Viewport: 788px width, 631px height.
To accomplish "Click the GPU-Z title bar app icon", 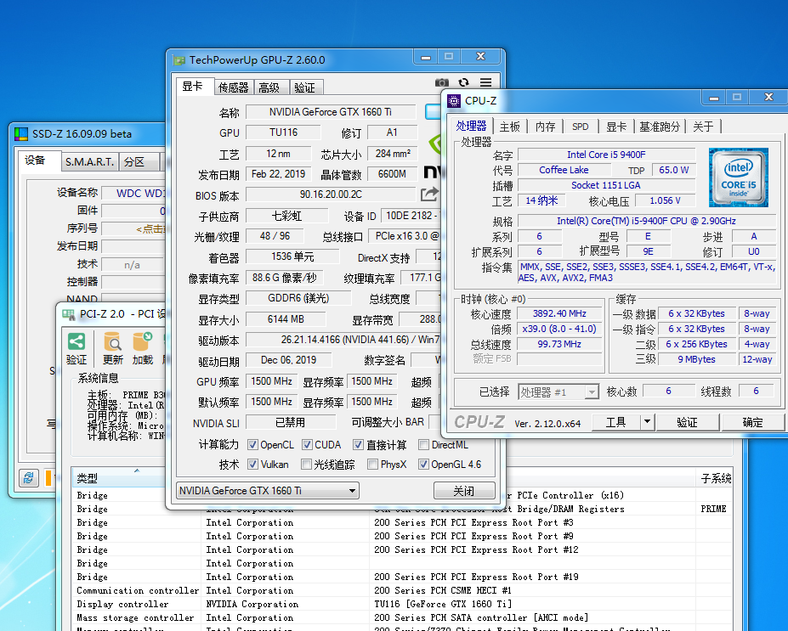I will click(x=179, y=60).
